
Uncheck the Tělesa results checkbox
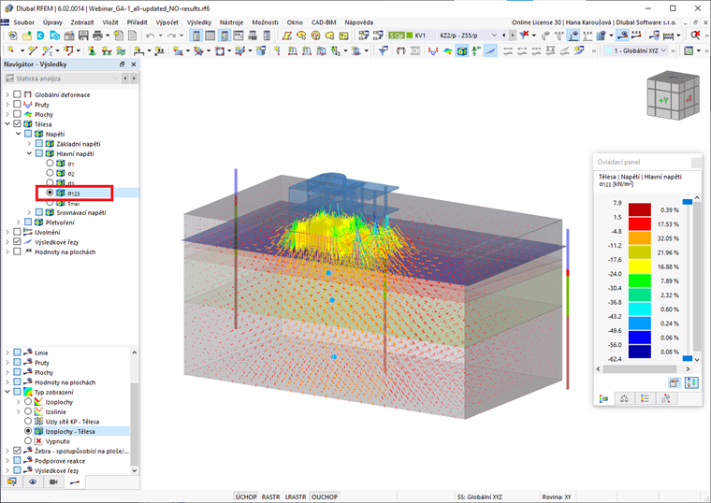tap(17, 123)
